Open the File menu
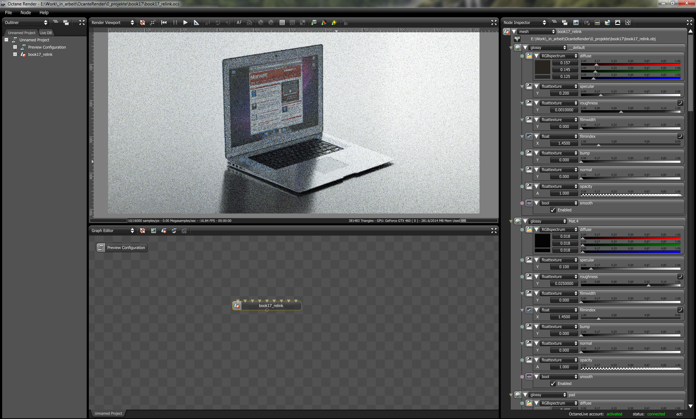The image size is (696, 419). pyautogui.click(x=8, y=12)
